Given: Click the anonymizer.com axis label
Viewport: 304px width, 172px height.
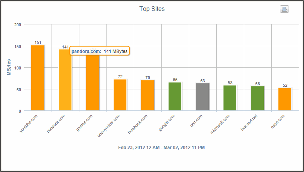Looking at the screenshot, I should (109, 125).
